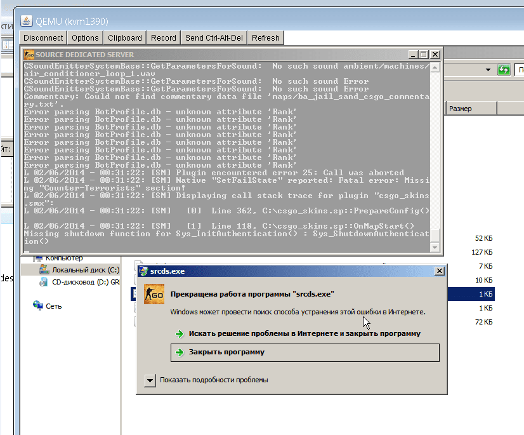Send Ctrl-Alt-Del to the VM
The image size is (524, 435).
214,38
